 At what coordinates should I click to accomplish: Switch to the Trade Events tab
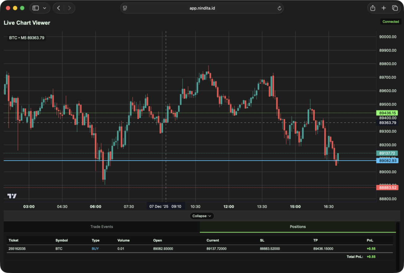pyautogui.click(x=101, y=227)
